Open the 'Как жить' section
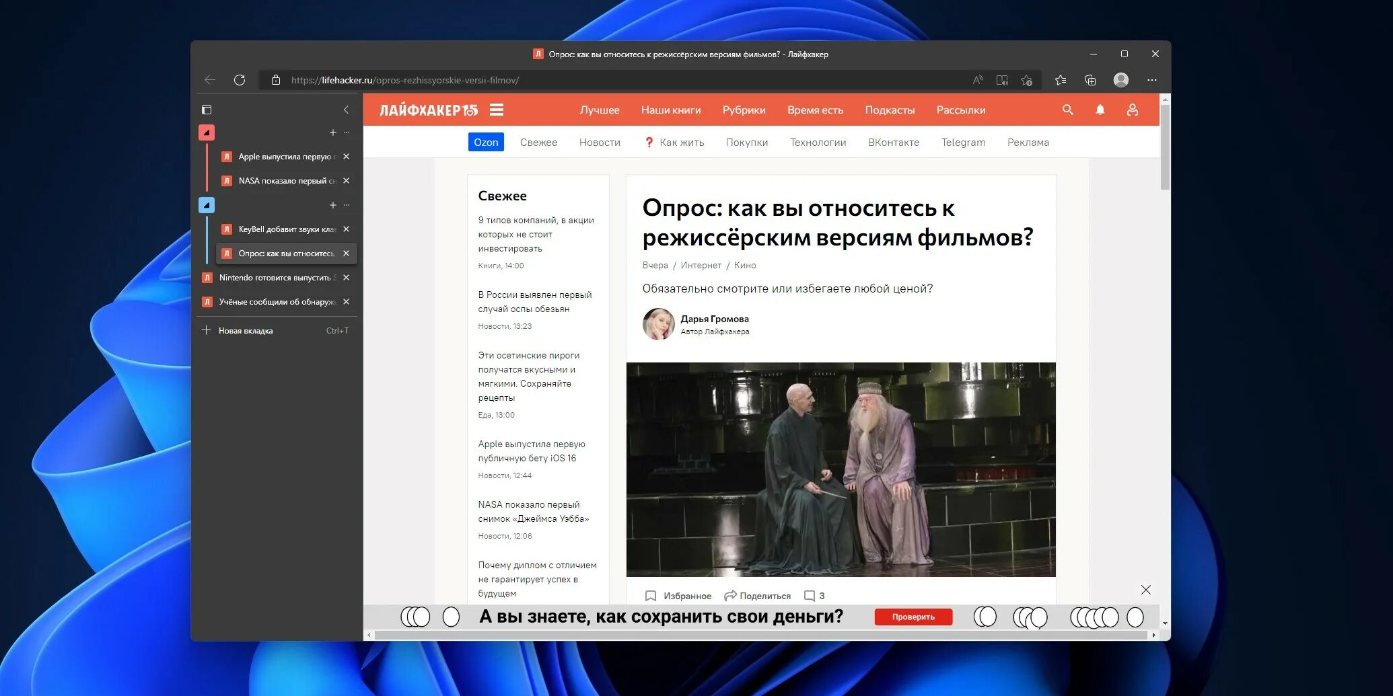The height and width of the screenshot is (696, 1393). (674, 143)
